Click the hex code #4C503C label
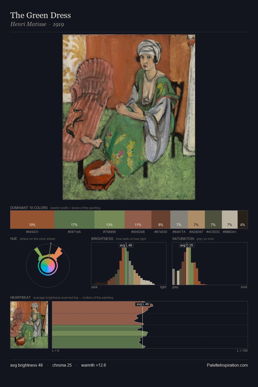Screen dimensions: 258x387 [x=213, y=232]
